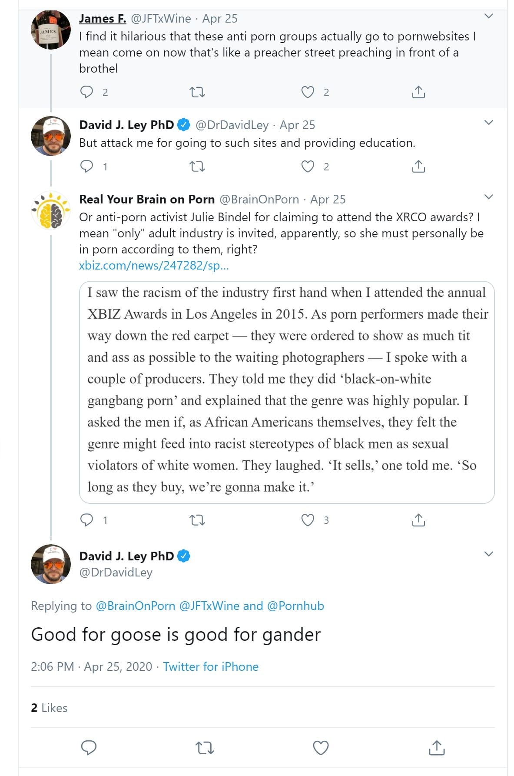Screen dimensions: 514x776
Task: Like James F.'s tweet
Action: pyautogui.click(x=308, y=92)
